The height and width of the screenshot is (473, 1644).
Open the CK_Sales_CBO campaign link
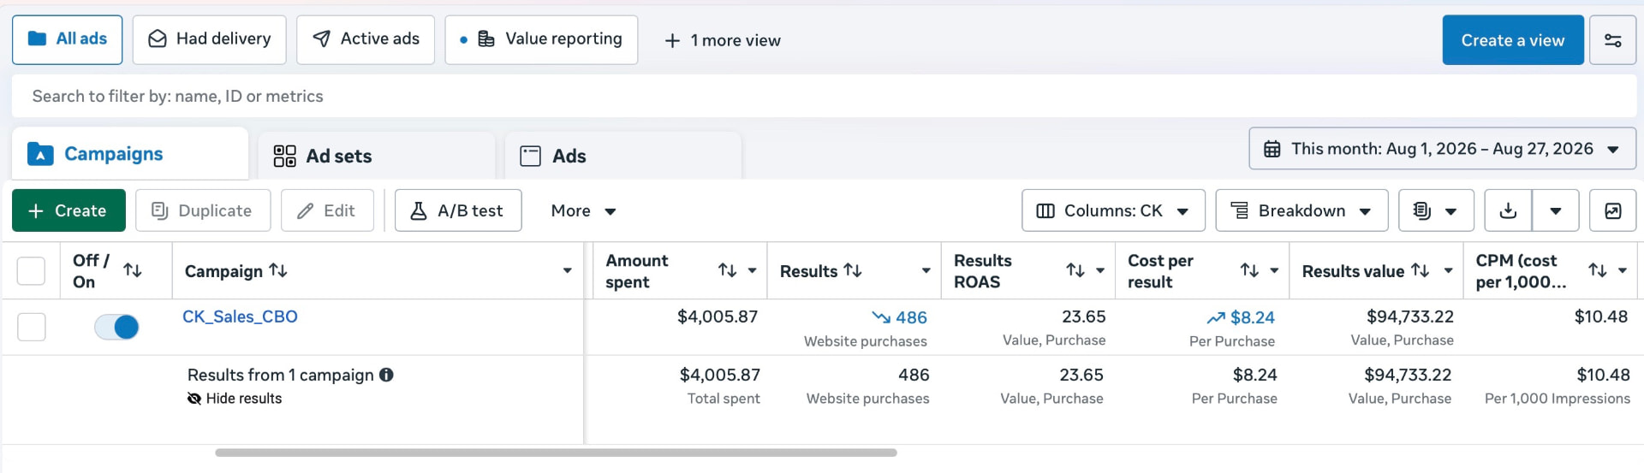240,316
